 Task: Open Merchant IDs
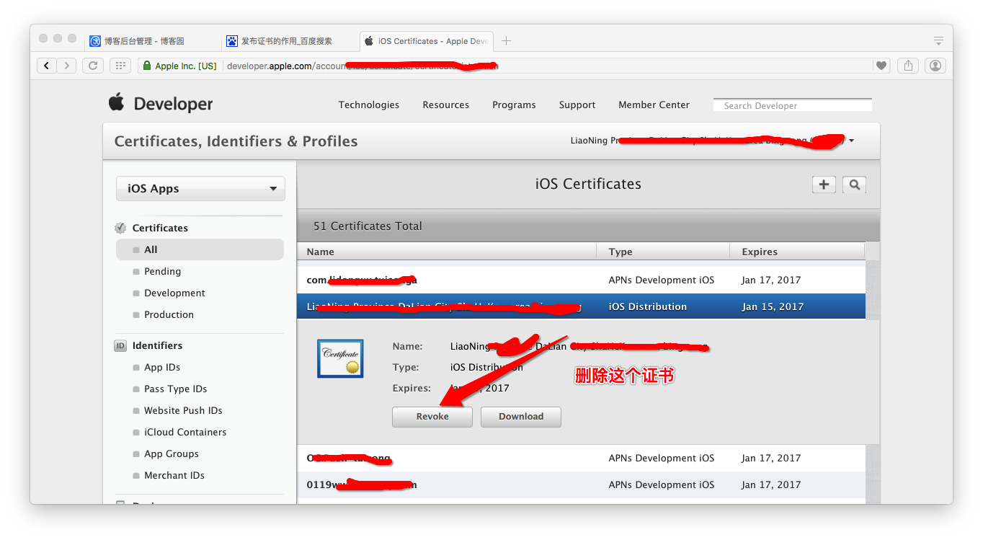tap(174, 475)
